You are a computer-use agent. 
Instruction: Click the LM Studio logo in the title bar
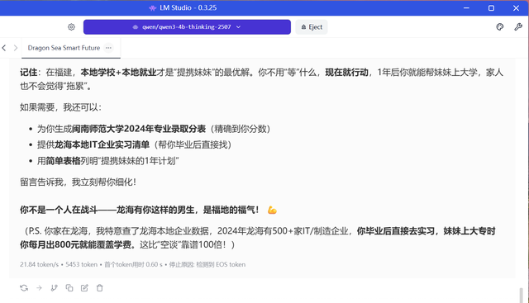point(152,7)
